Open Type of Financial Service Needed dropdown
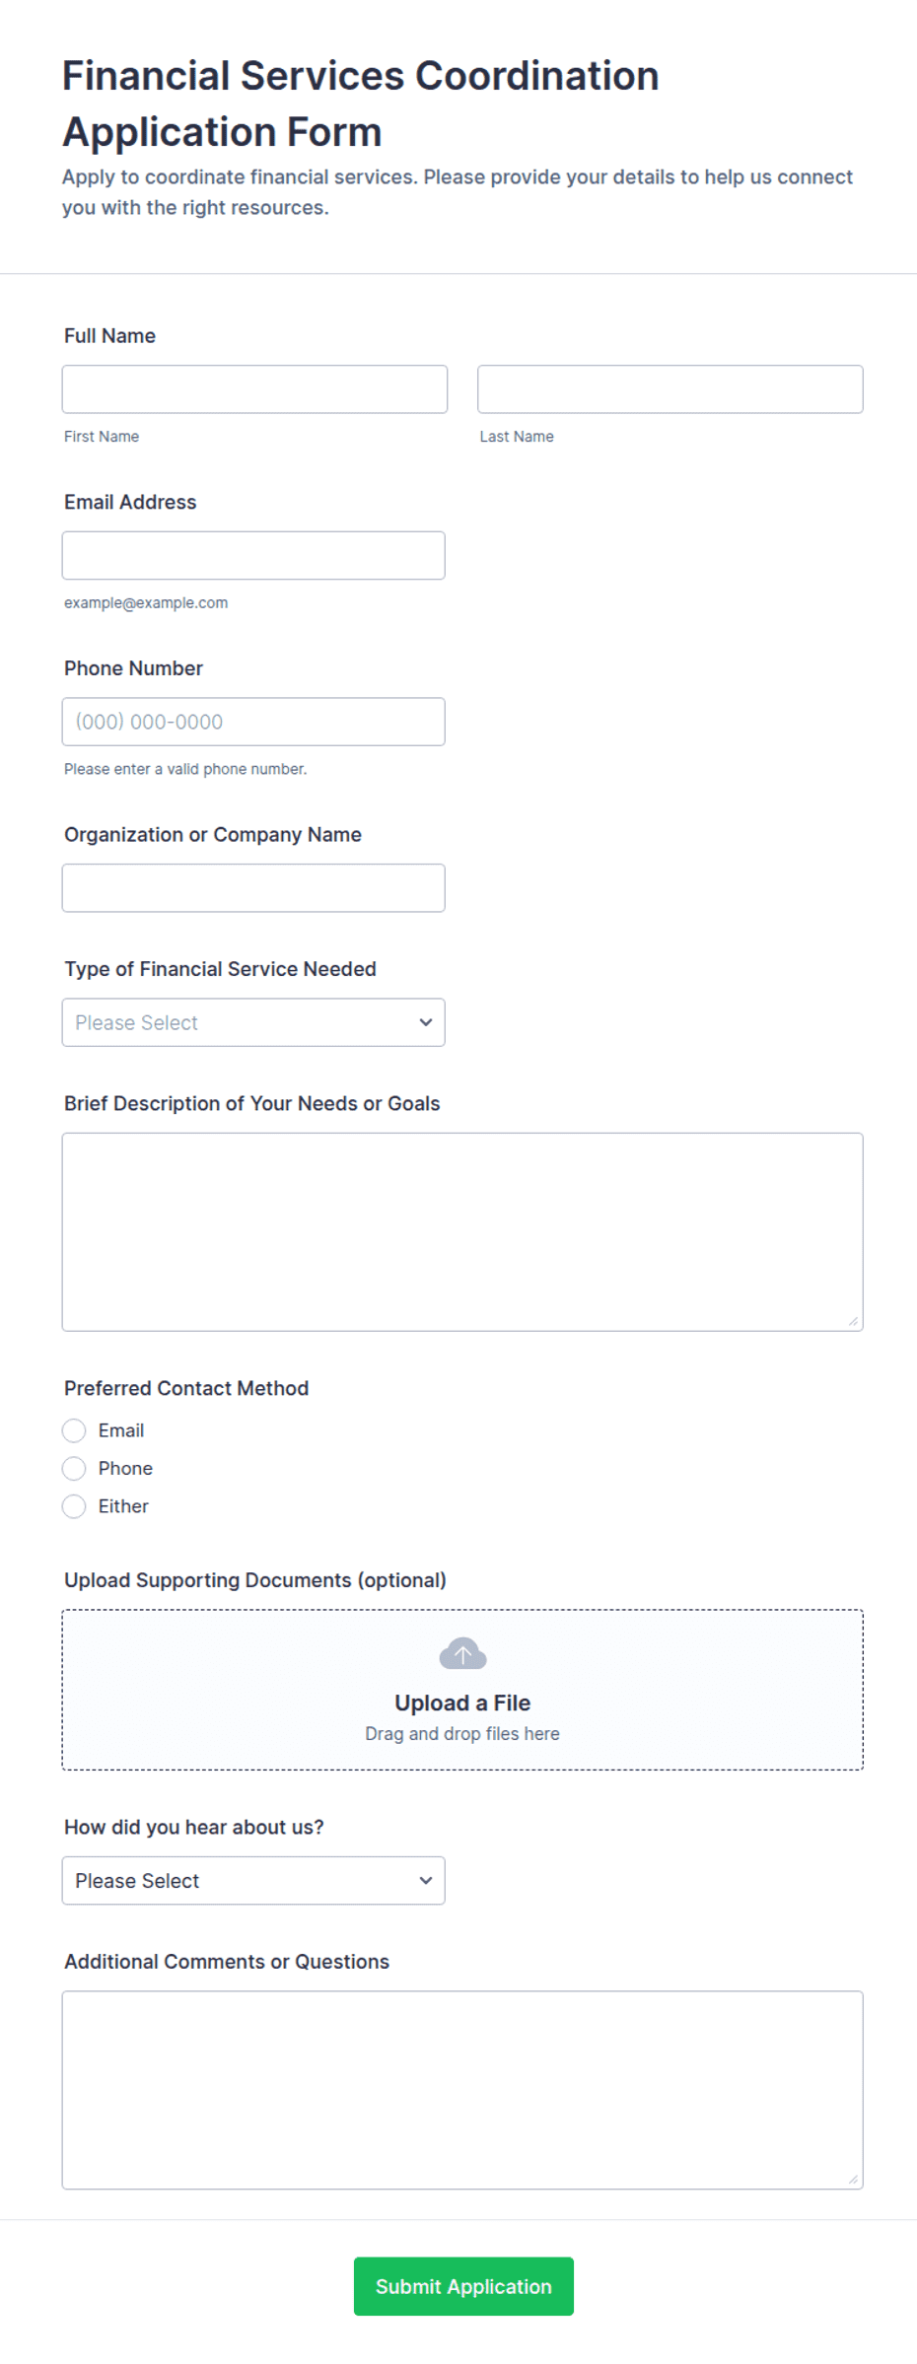 click(253, 1022)
